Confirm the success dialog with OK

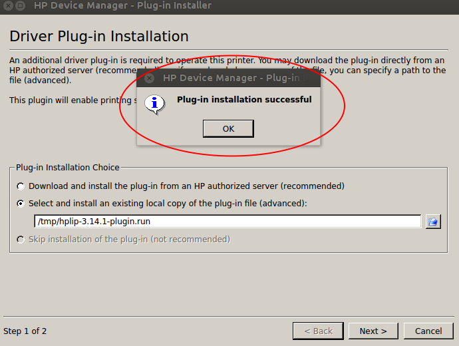228,128
